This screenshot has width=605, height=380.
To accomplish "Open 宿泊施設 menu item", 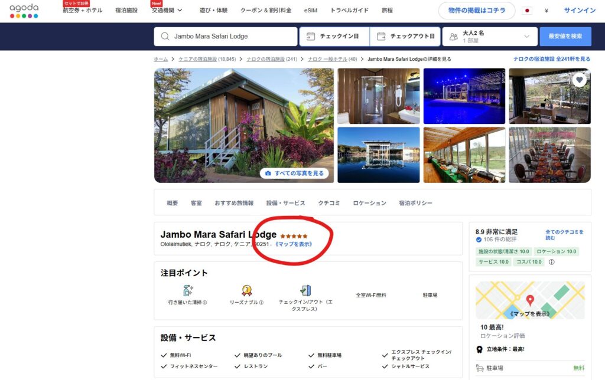I will (126, 11).
